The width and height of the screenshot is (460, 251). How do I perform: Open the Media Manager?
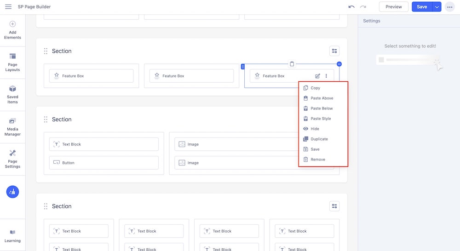12,126
